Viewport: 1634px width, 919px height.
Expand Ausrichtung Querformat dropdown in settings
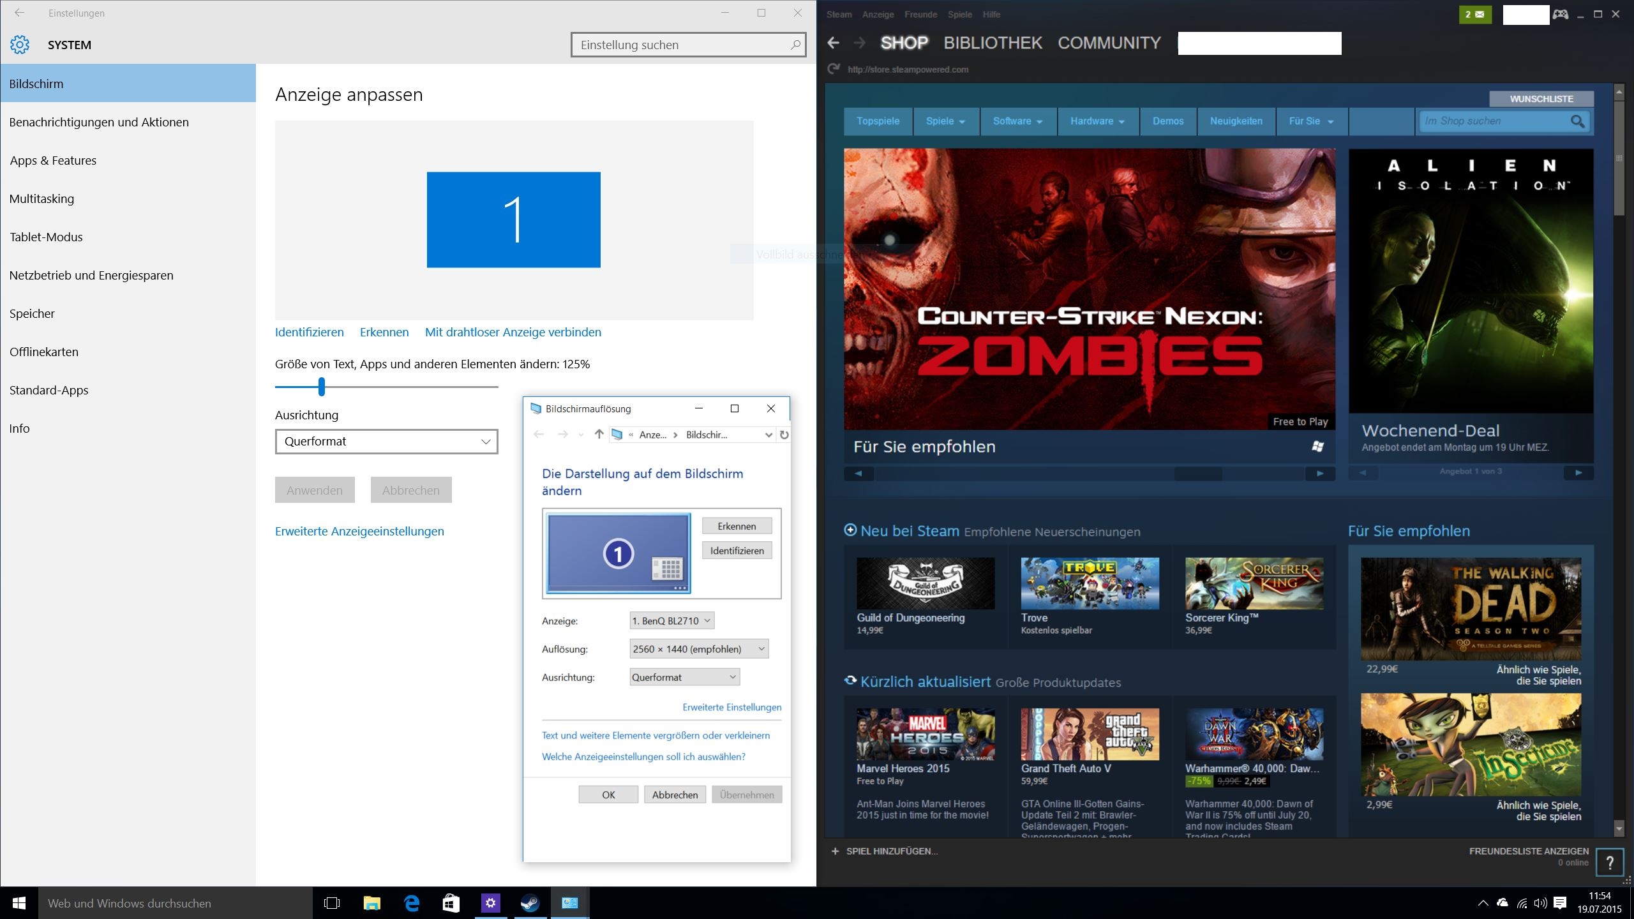click(x=386, y=442)
